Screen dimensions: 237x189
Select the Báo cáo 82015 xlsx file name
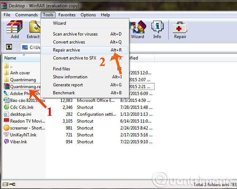pyautogui.click(x=27, y=101)
